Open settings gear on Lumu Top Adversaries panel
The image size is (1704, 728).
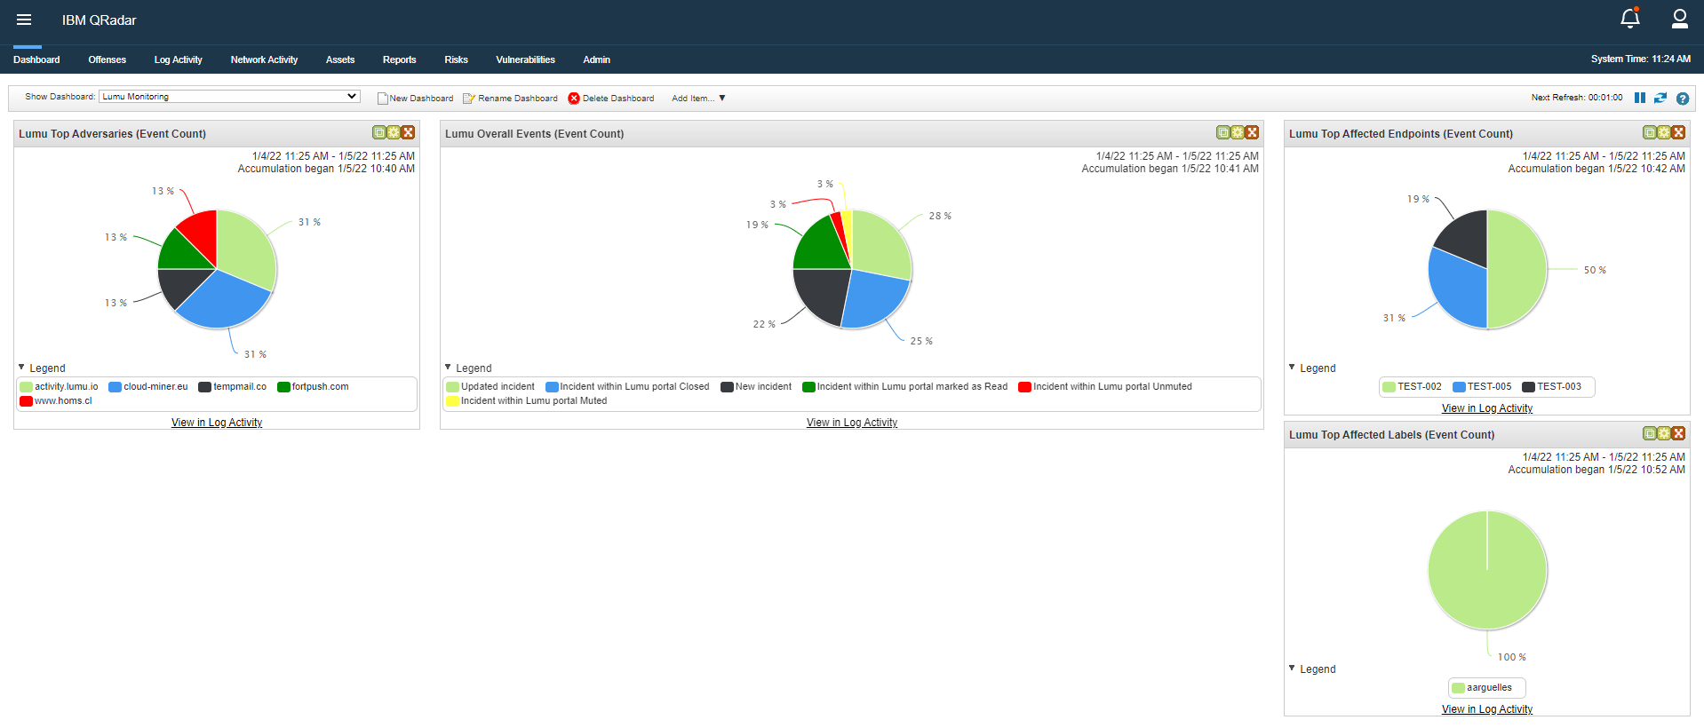(x=394, y=132)
